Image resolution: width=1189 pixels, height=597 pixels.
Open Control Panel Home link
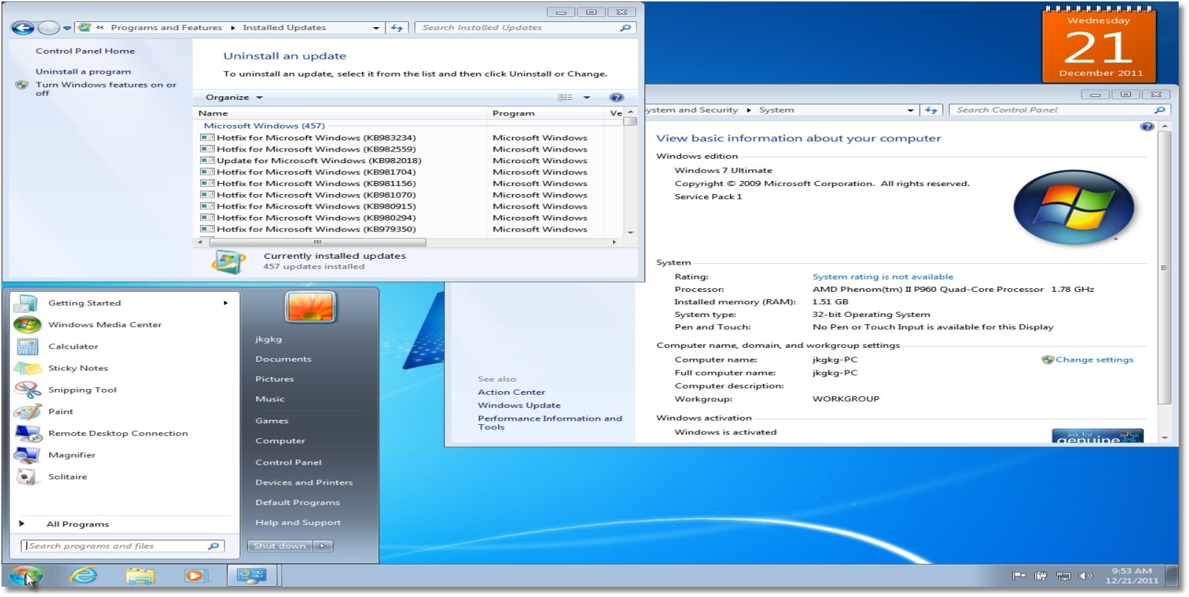pyautogui.click(x=85, y=51)
